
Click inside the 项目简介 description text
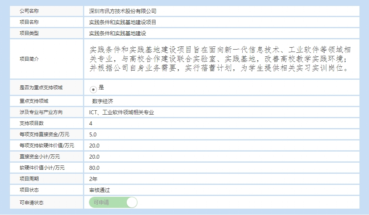tap(220, 59)
